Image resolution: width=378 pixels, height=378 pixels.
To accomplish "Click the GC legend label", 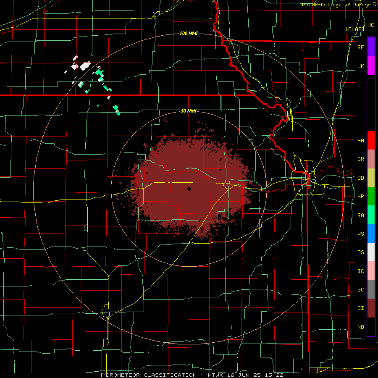I will click(360, 290).
